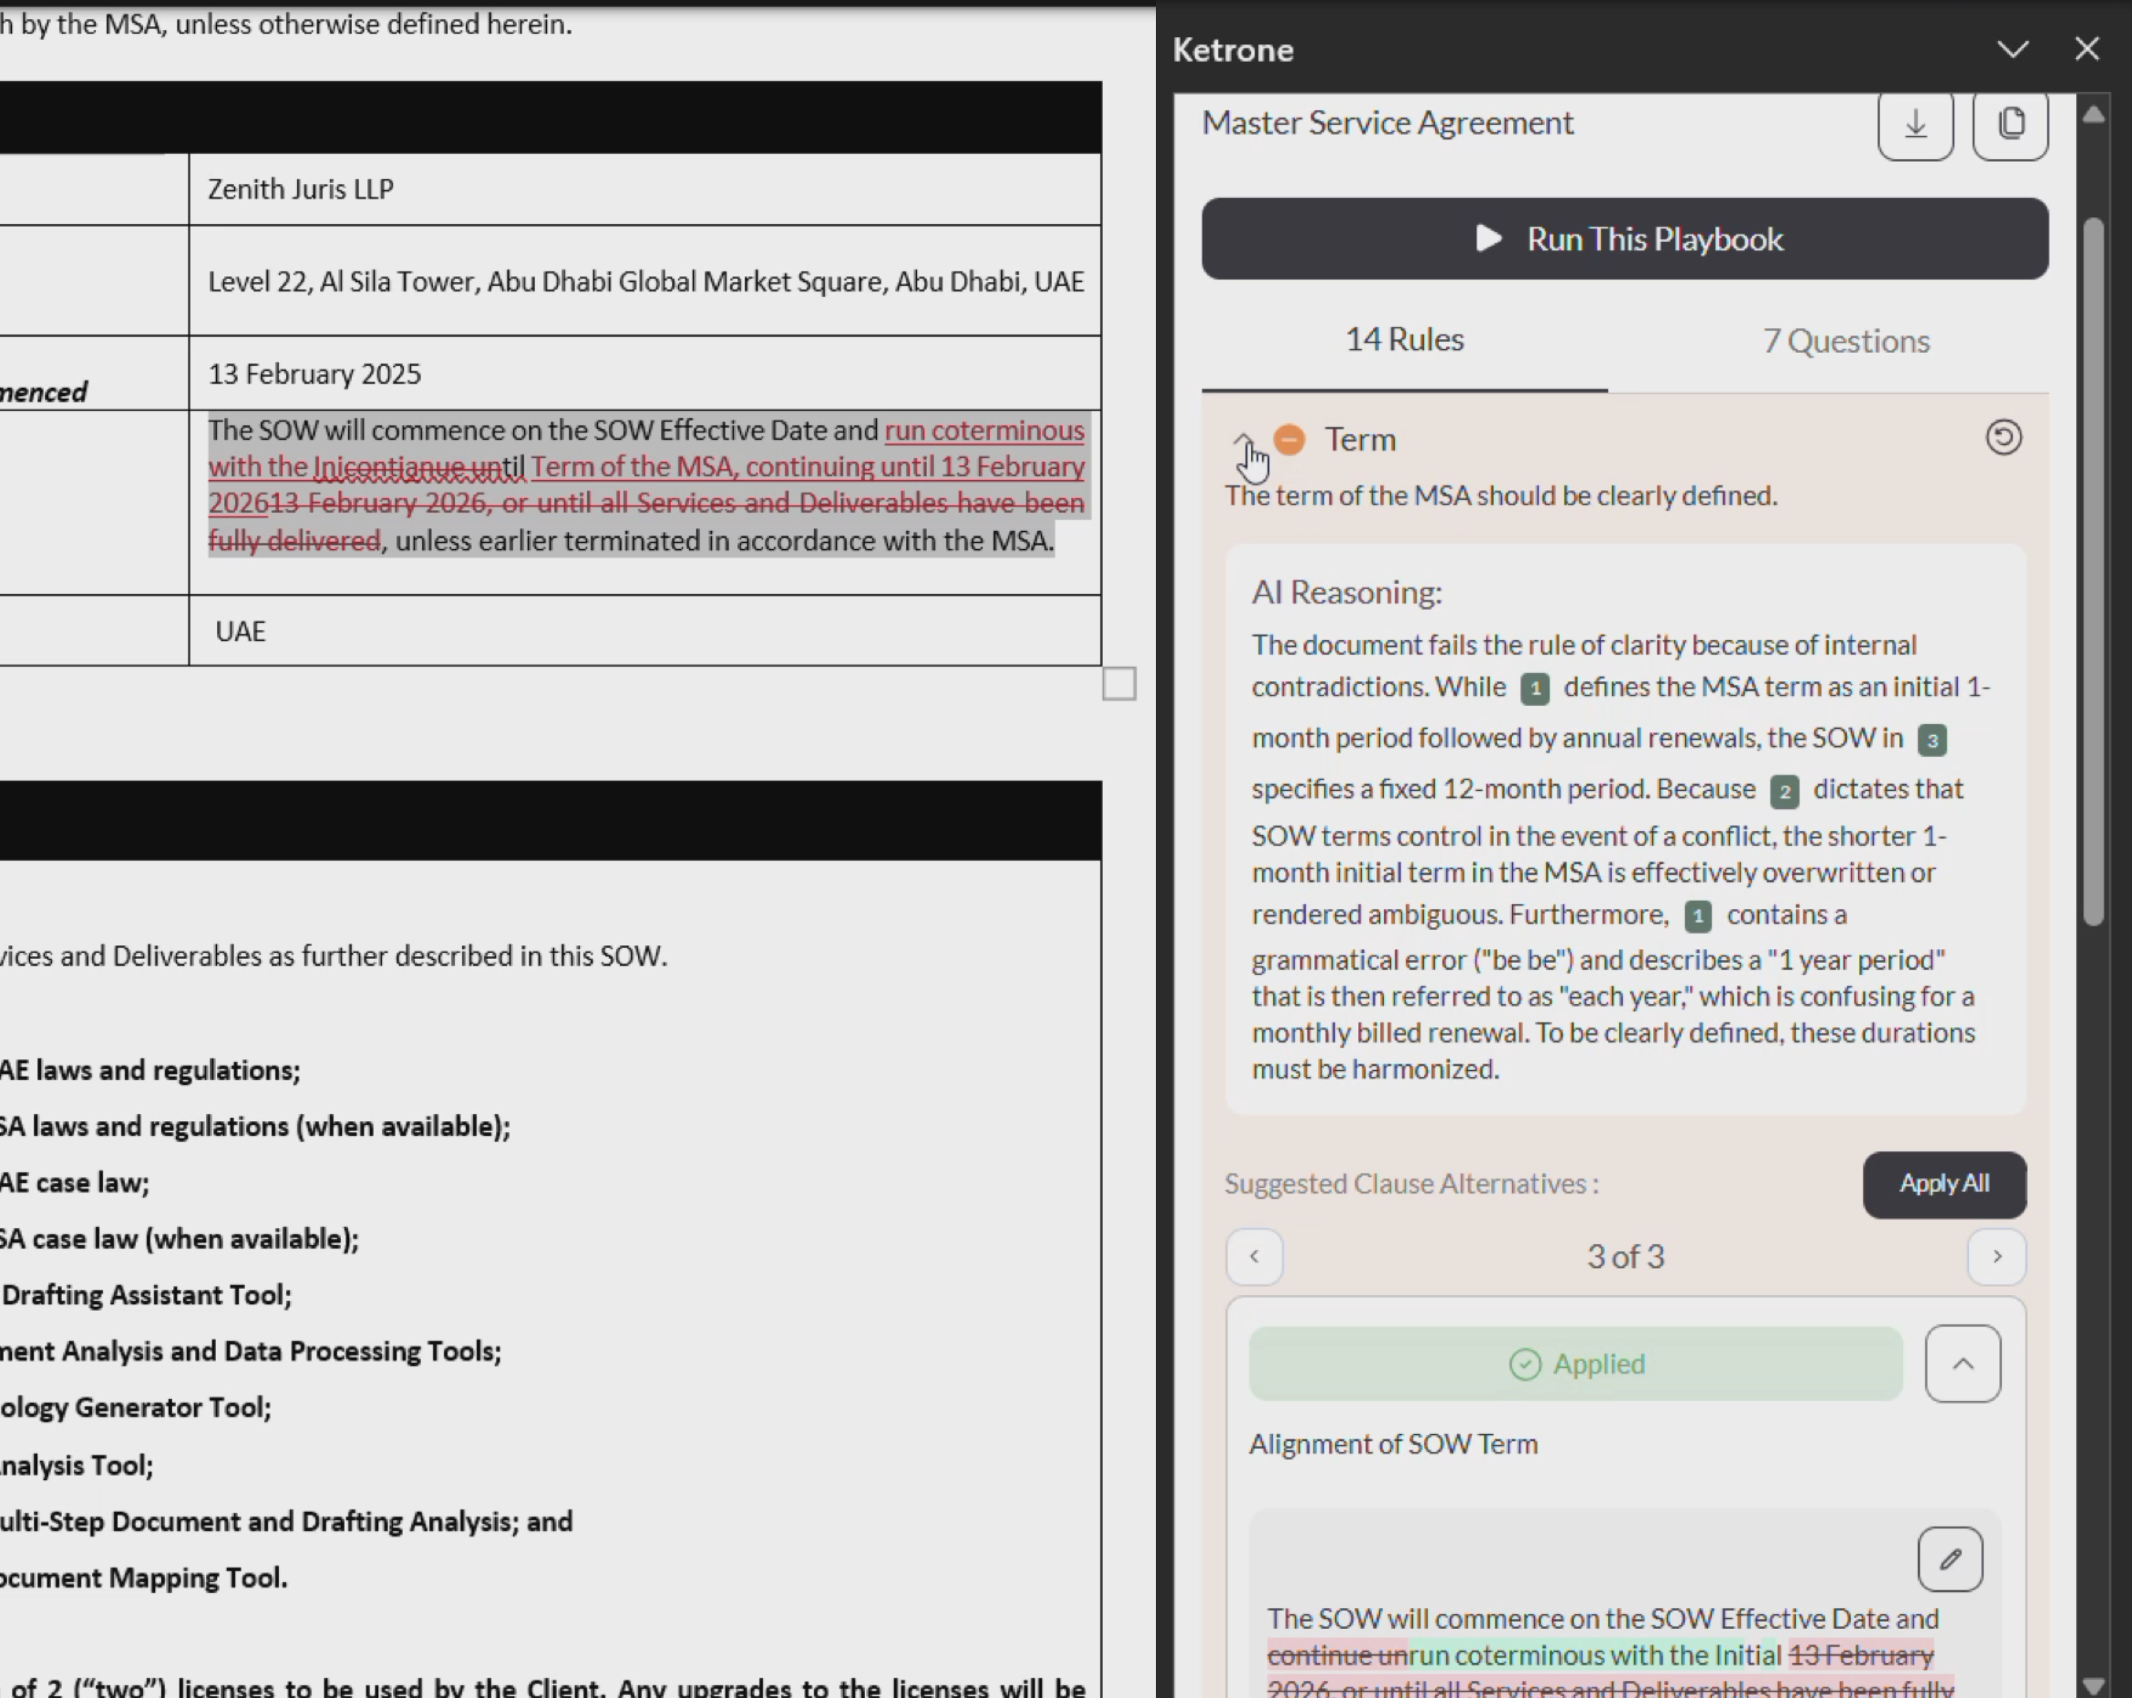Copy the playbook with the clipboard icon
Screen dimensions: 2132x1698
(2010, 124)
